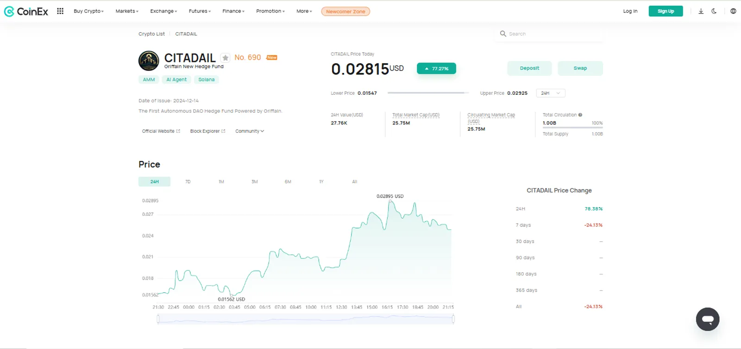Click Log In
Viewport: 741px width, 349px height.
[630, 11]
